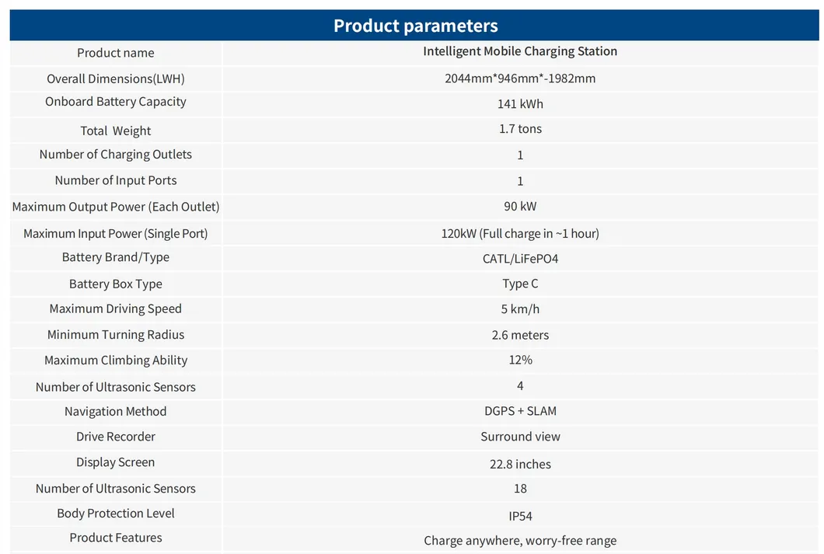Viewport: 824px width, 554px height.
Task: Click the Battery Box Type label
Action: click(116, 284)
